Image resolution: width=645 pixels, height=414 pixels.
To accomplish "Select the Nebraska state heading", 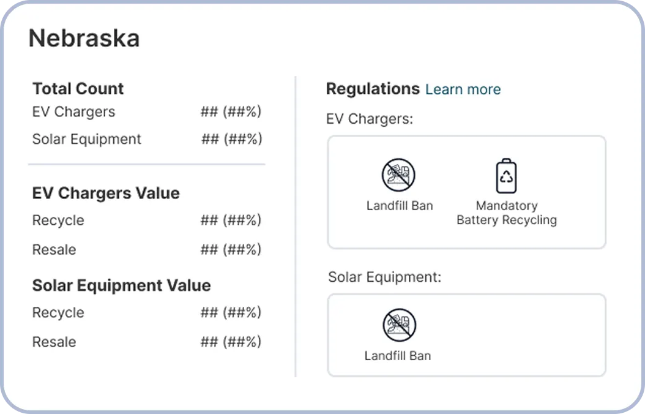I will point(84,38).
